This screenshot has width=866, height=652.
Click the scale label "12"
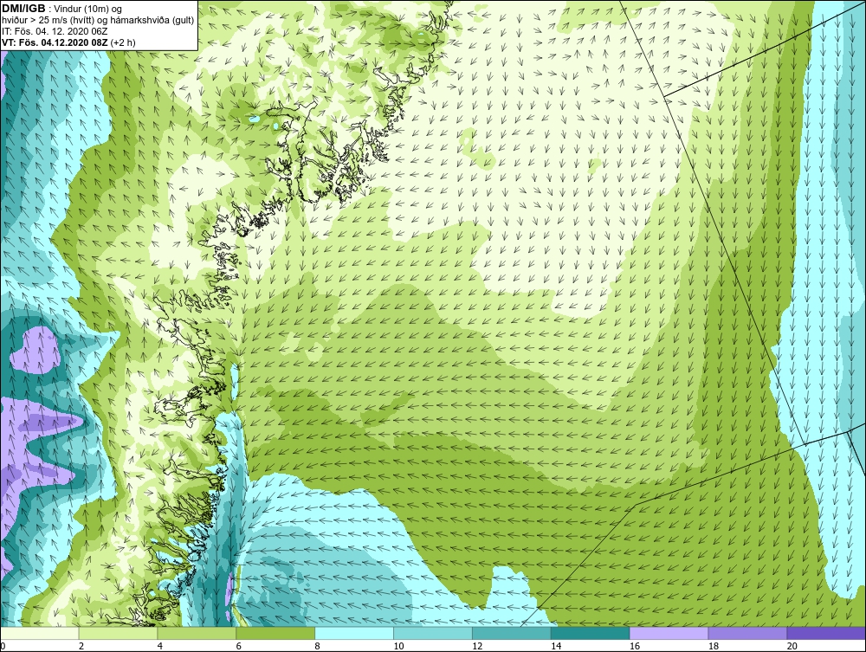coord(477,646)
